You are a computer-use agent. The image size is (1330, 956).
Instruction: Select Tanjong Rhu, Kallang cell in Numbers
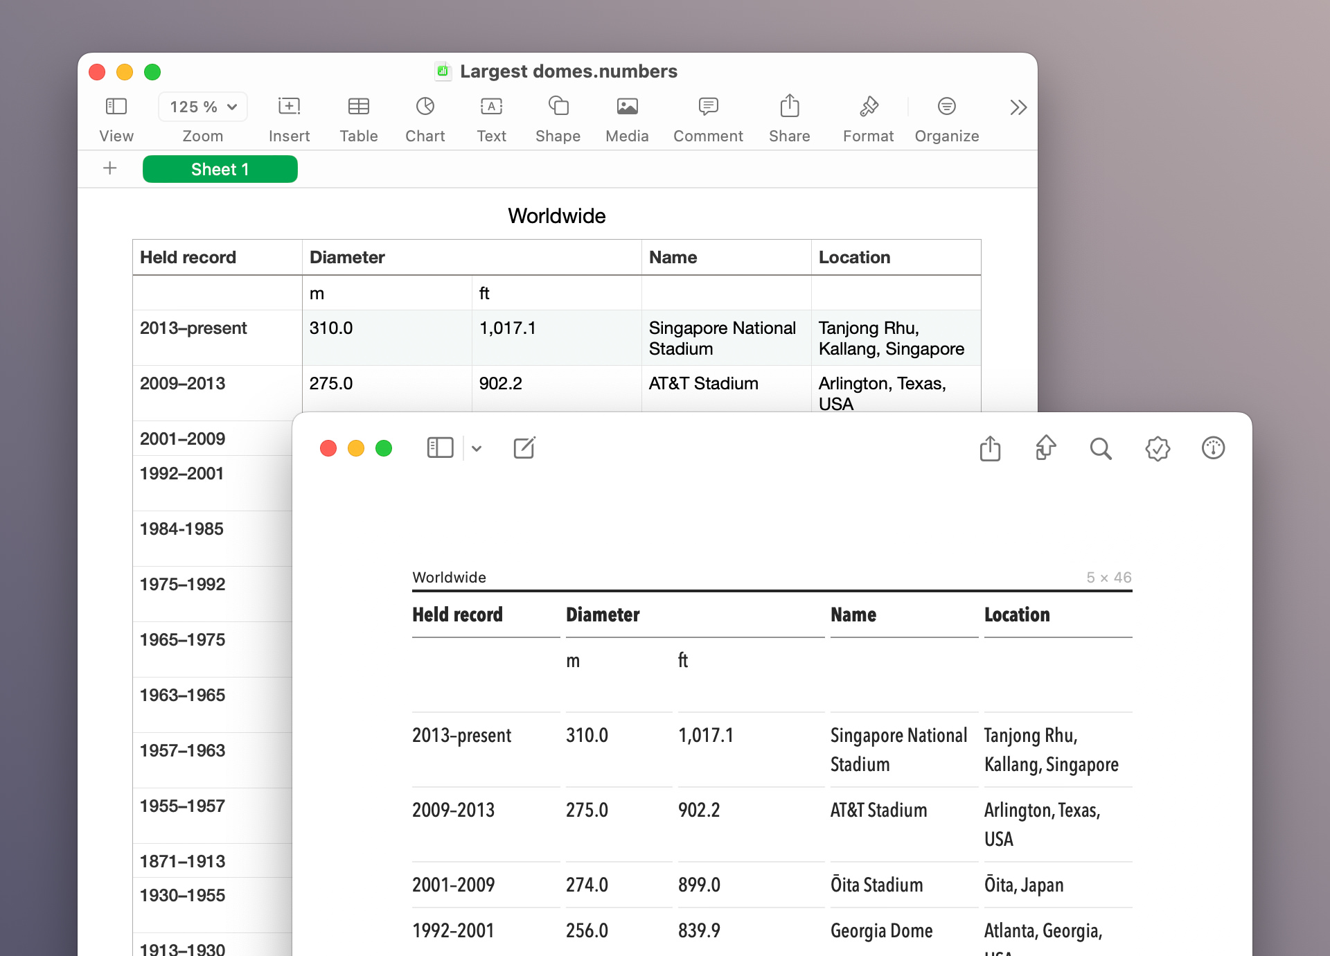pyautogui.click(x=896, y=338)
